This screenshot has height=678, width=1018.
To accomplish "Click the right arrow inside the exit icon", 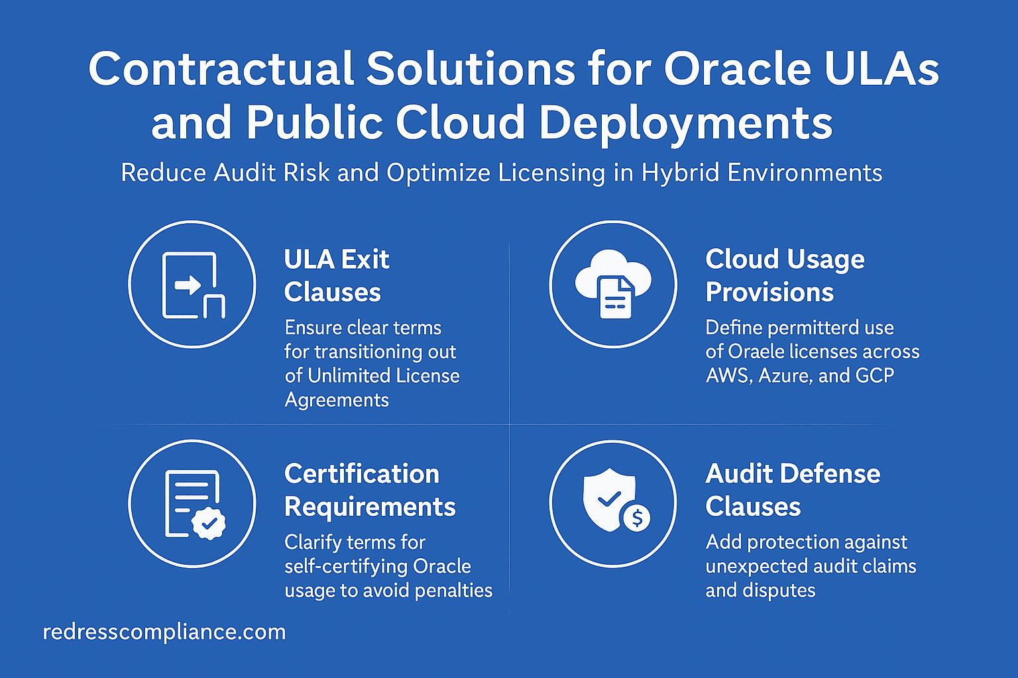I will [188, 286].
